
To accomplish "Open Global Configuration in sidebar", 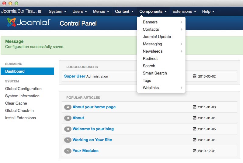I will coord(23,89).
